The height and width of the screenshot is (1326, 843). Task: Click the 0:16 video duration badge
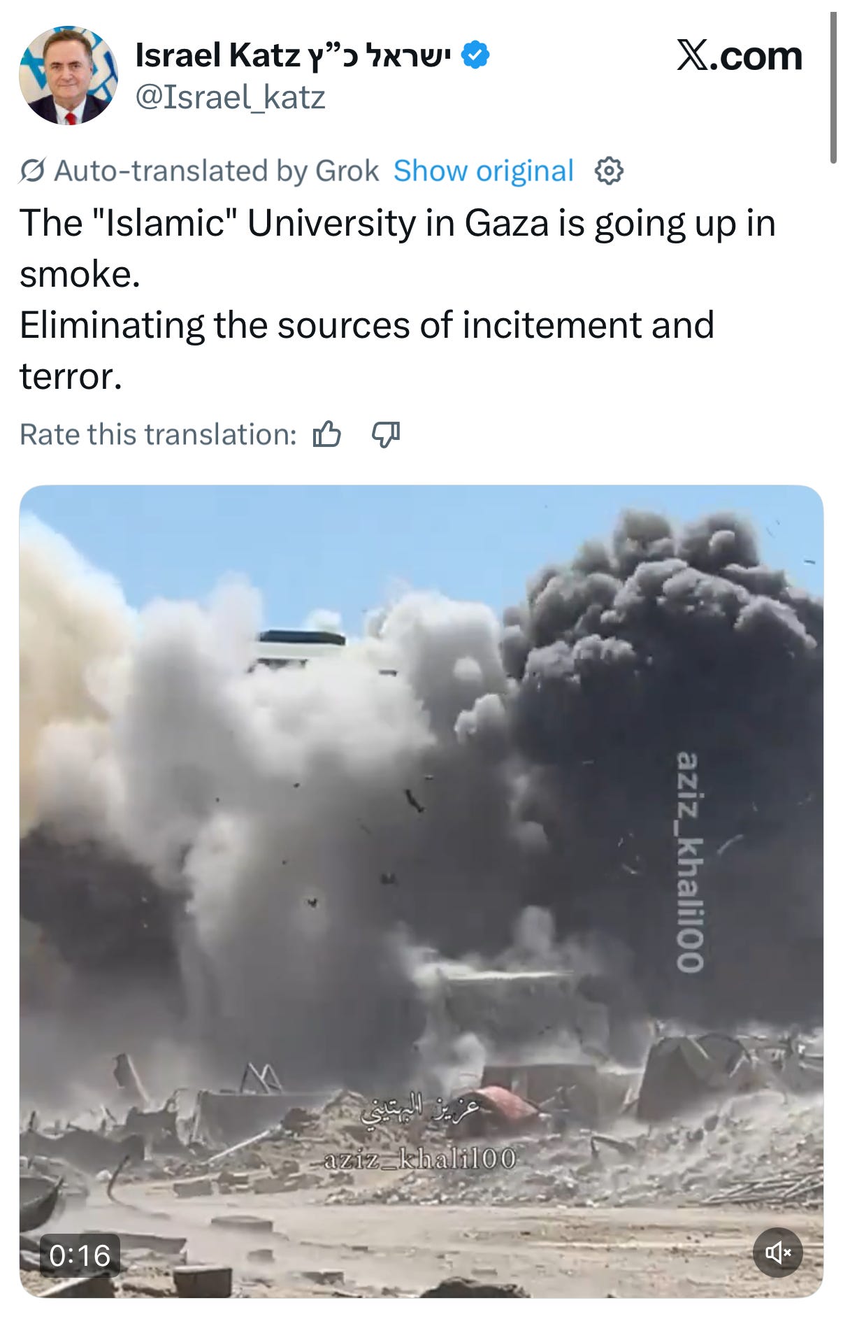[80, 1255]
